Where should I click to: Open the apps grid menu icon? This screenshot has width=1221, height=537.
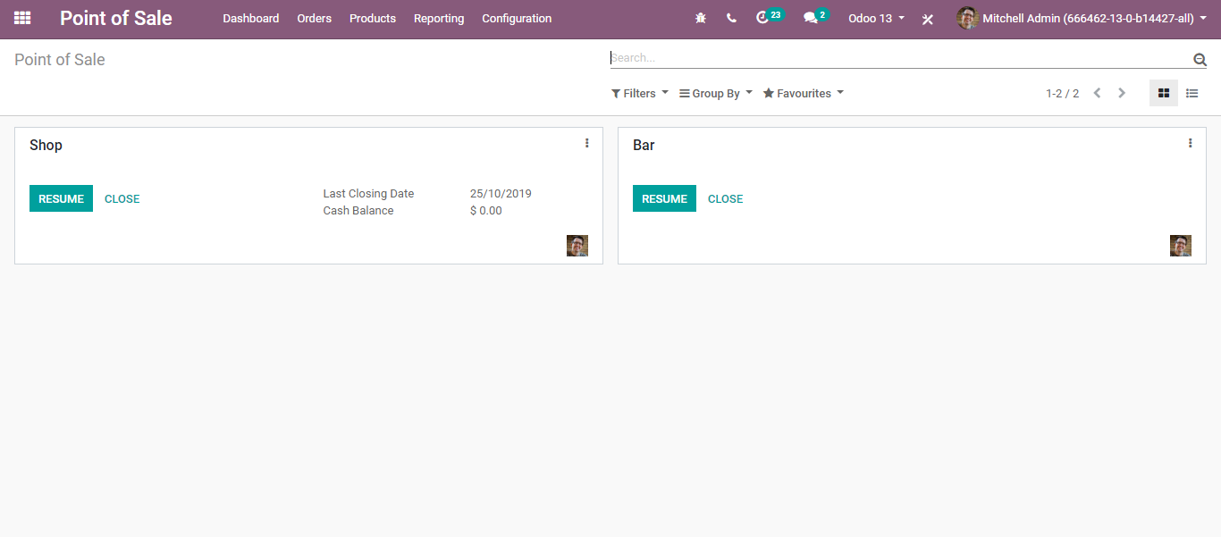(22, 18)
